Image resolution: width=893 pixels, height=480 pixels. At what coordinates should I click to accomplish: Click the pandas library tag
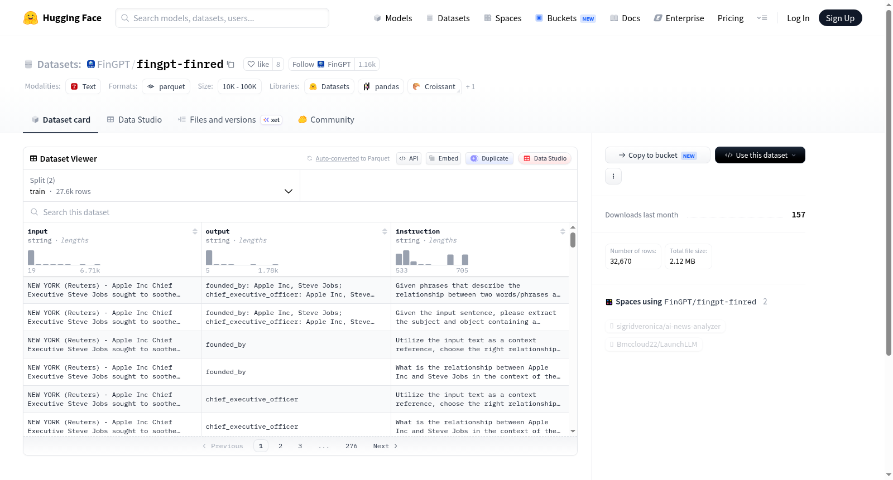(381, 86)
